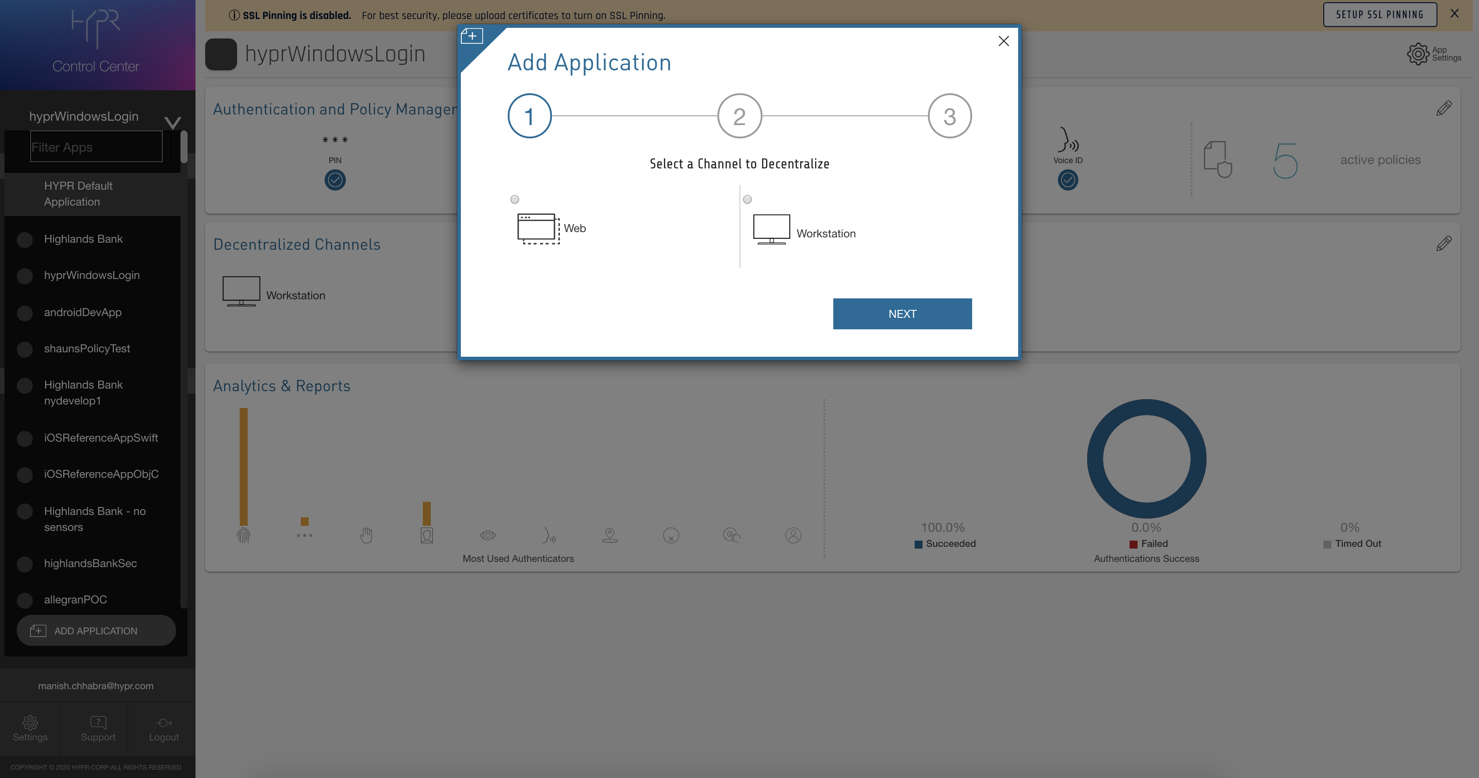Close the Add Application dialog

(x=1003, y=41)
